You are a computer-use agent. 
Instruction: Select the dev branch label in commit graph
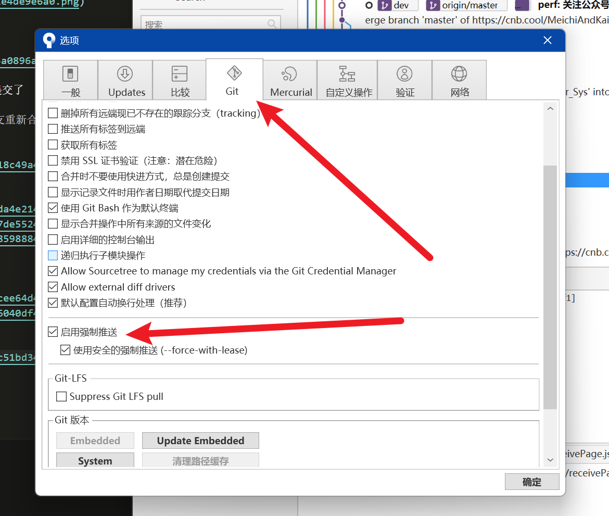[x=398, y=5]
